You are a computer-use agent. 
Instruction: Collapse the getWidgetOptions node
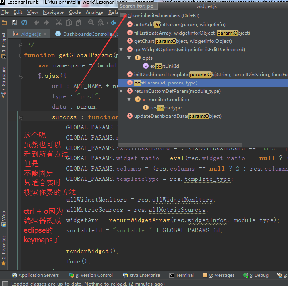click(x=121, y=50)
